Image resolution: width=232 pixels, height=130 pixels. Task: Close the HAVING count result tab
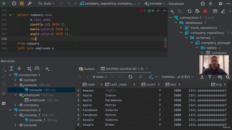click(146, 69)
